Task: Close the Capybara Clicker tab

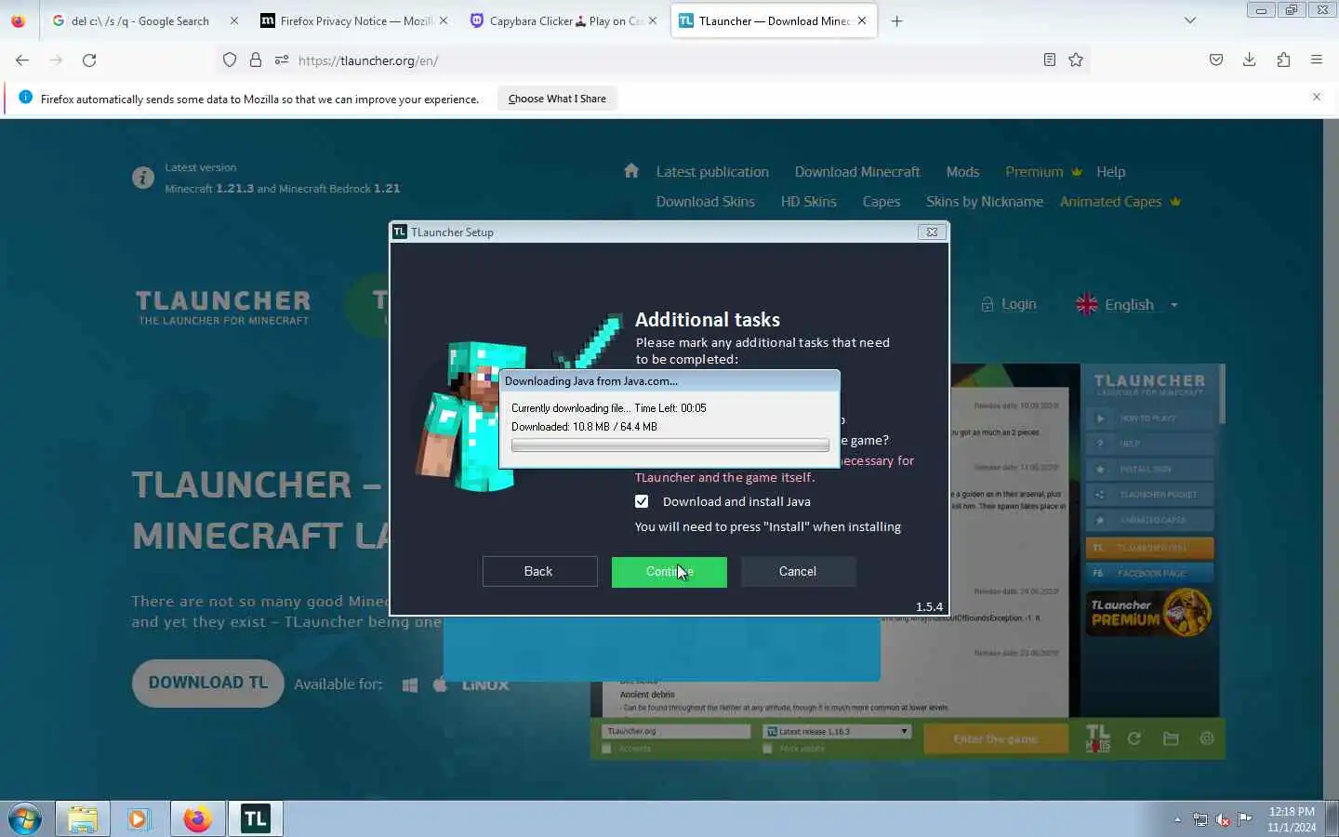Action: tap(653, 20)
